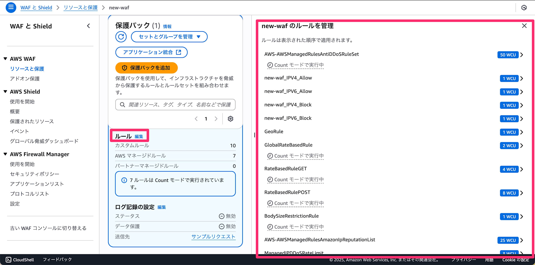Click Count mode status under RateBasedRuleGET

[x=296, y=180]
